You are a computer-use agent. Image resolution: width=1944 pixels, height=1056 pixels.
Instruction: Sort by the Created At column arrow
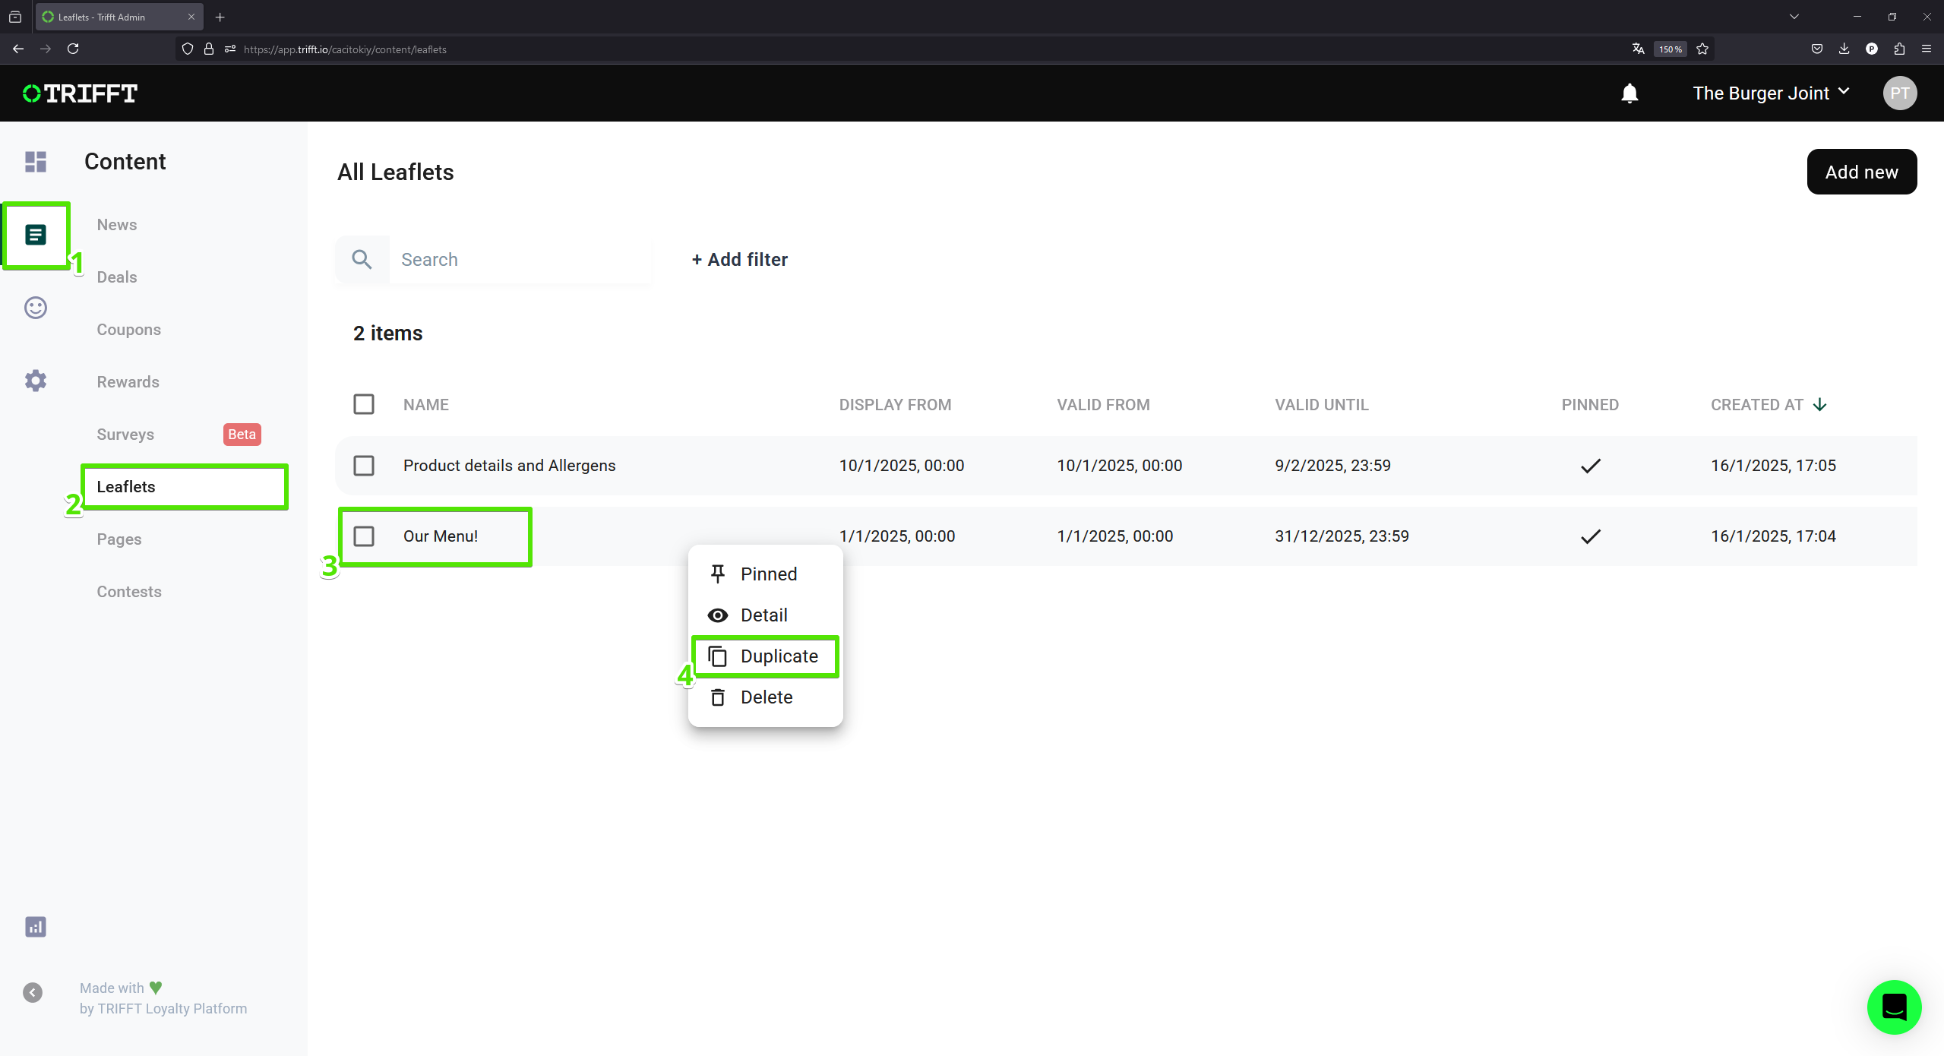[1819, 405]
